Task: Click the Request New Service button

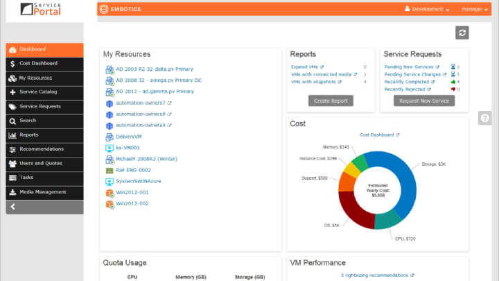Action: 424,101
